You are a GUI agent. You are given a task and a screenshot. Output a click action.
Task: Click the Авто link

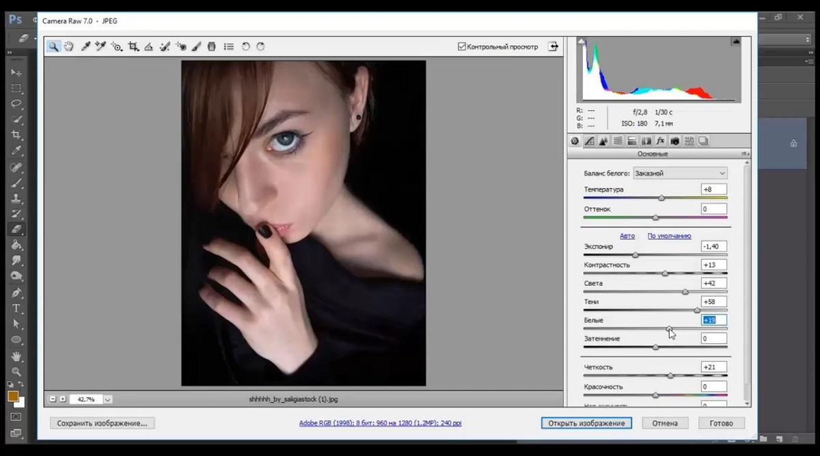click(x=627, y=235)
